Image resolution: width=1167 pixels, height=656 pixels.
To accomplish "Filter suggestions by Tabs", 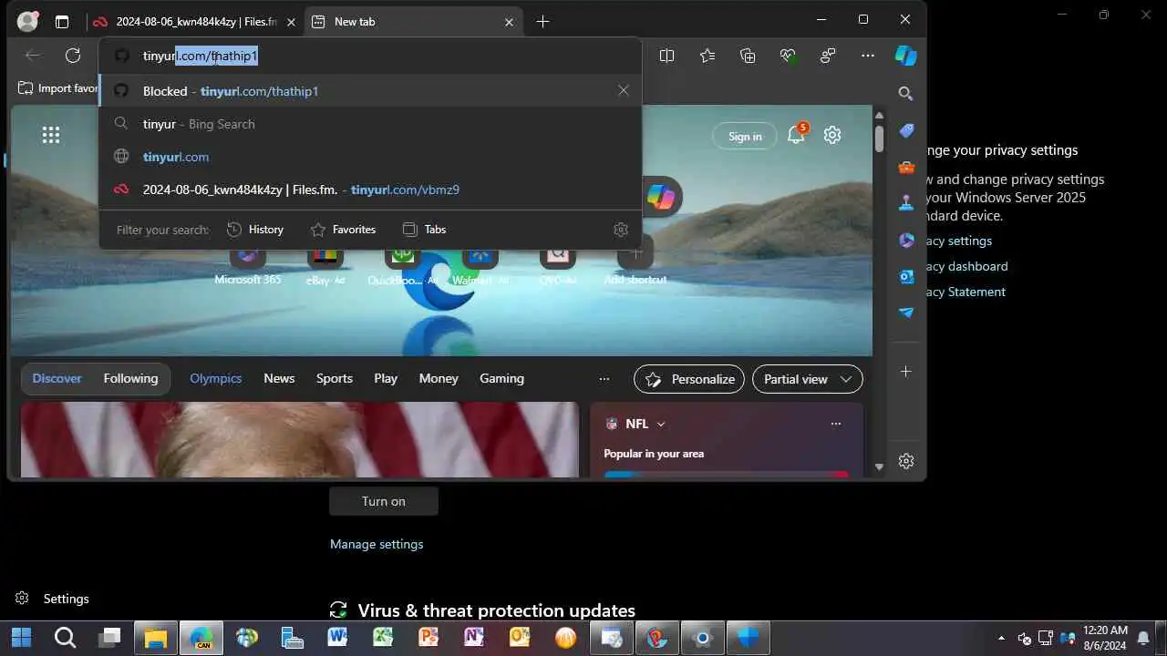I will pyautogui.click(x=425, y=230).
